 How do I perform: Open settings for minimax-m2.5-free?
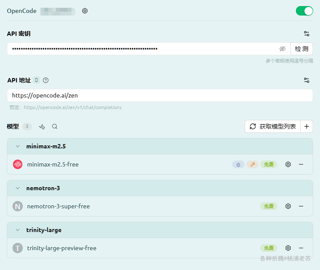tap(288, 164)
